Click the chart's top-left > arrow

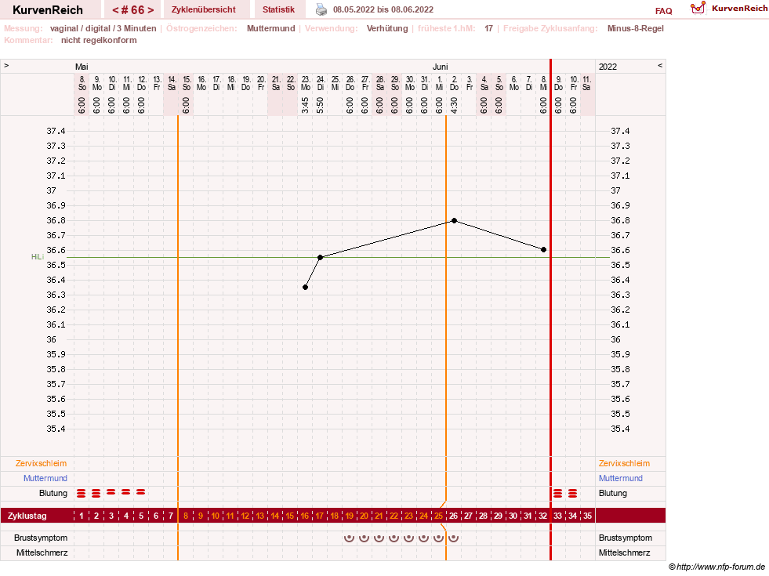coord(6,65)
